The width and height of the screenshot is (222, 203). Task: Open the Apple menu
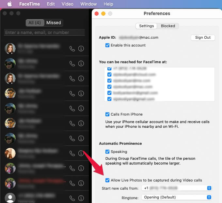(x=9, y=4)
